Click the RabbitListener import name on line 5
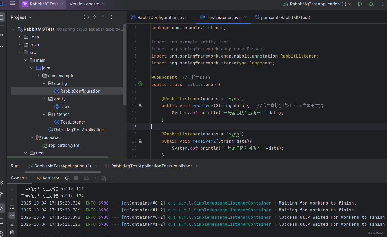The image size is (387, 237). tap(298, 56)
